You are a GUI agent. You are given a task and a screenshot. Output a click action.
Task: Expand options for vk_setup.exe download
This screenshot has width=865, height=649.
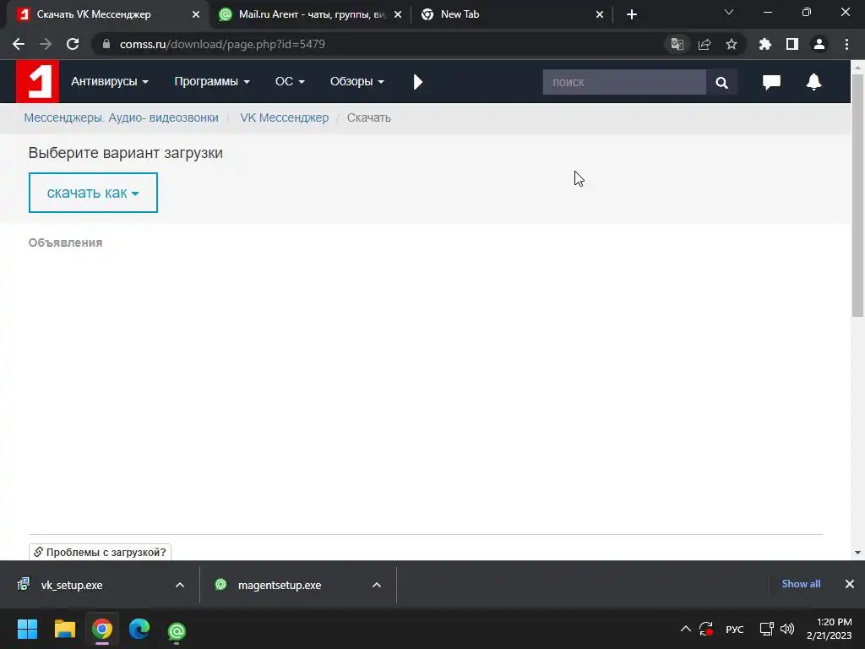[180, 585]
